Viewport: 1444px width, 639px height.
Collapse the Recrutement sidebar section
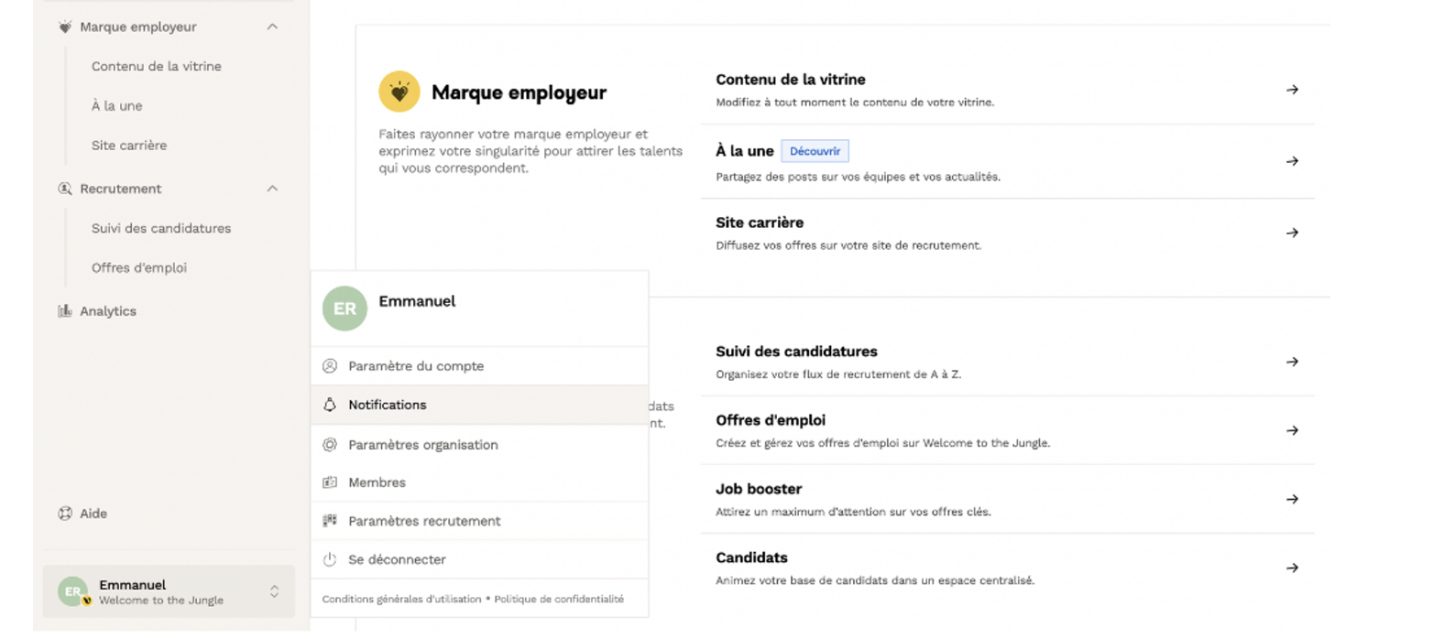[272, 189]
